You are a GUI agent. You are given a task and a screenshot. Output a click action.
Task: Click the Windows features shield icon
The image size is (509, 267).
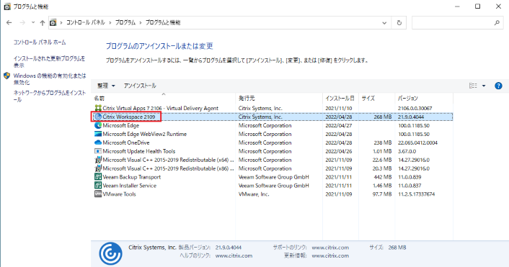click(x=6, y=76)
